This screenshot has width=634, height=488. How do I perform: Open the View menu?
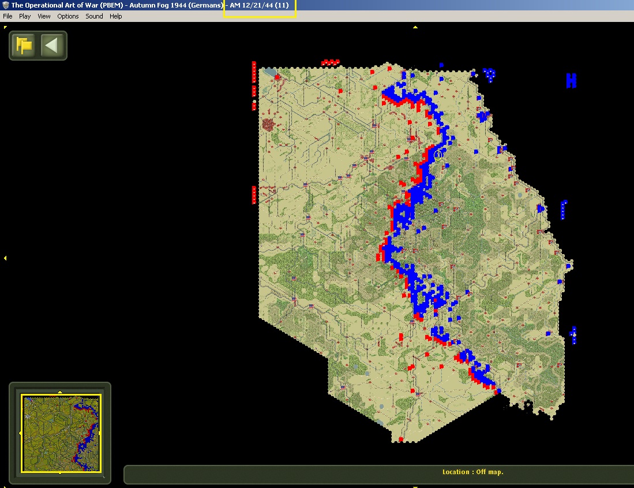click(x=44, y=16)
